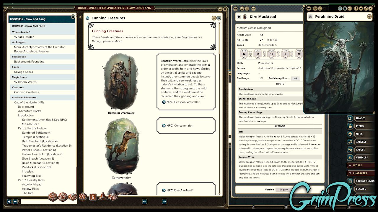Go to previous book page arrow
This screenshot has width=378, height=212.
coord(145,201)
